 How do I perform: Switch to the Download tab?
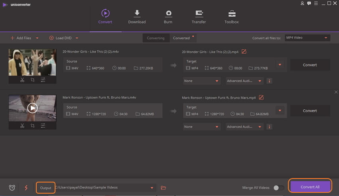point(137,17)
